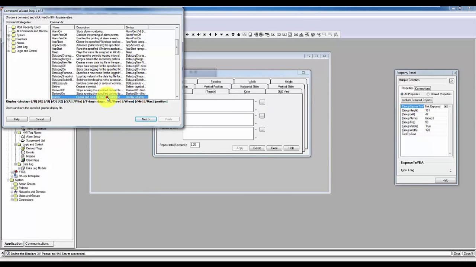Open the OLE Verb animation tab
Viewport: 476px width, 267px height.
tap(283, 92)
